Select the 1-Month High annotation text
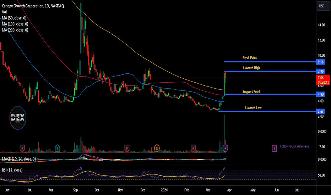The width and height of the screenshot is (331, 195). (251, 68)
